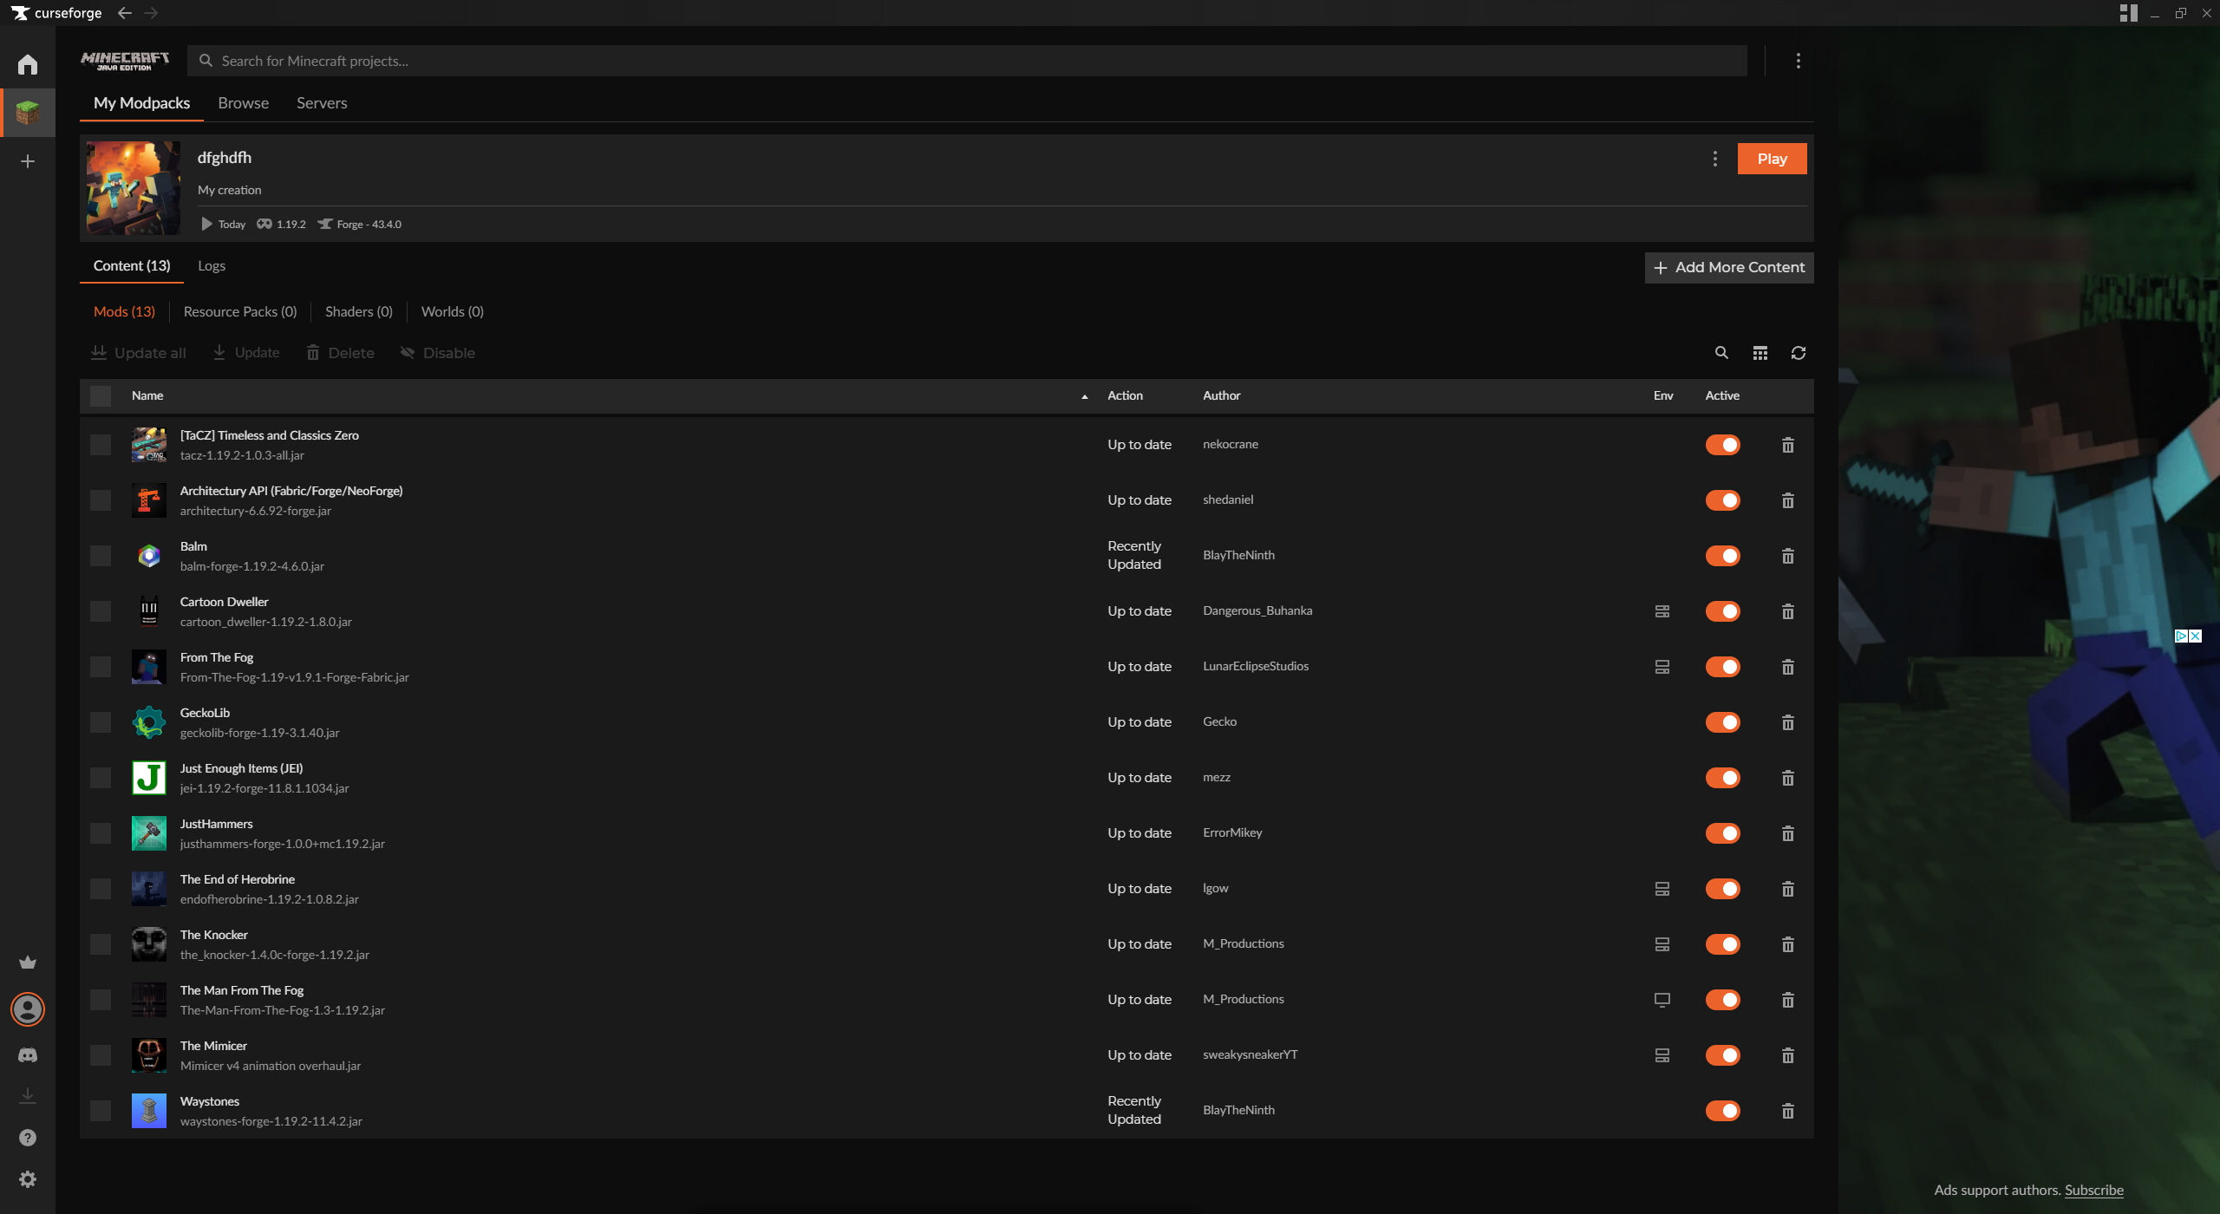This screenshot has height=1214, width=2220.
Task: Disable the TaCZ Timeless and Classics Zero mod
Action: (x=1722, y=445)
